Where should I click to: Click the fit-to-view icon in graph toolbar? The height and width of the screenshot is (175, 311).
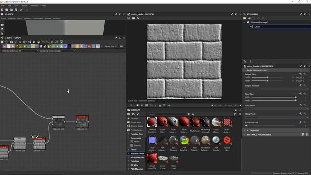click(x=2, y=42)
